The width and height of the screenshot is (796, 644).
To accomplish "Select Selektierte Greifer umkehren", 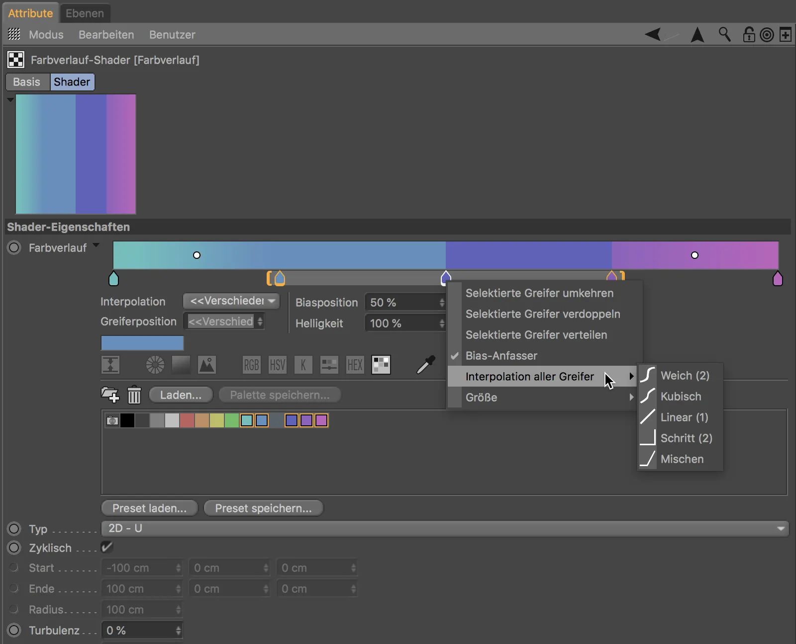I will click(545, 293).
